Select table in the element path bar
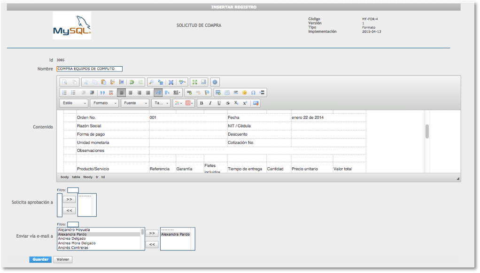 coord(76,177)
